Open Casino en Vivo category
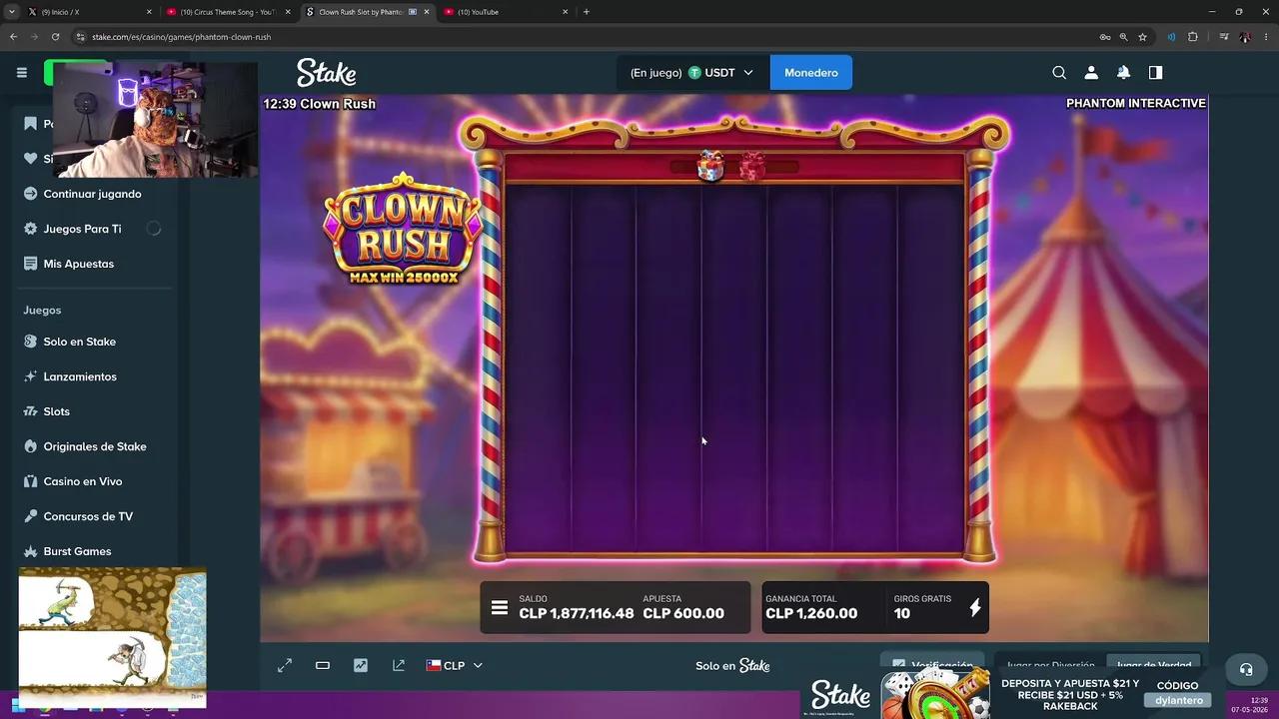Image resolution: width=1279 pixels, height=719 pixels. [x=82, y=481]
